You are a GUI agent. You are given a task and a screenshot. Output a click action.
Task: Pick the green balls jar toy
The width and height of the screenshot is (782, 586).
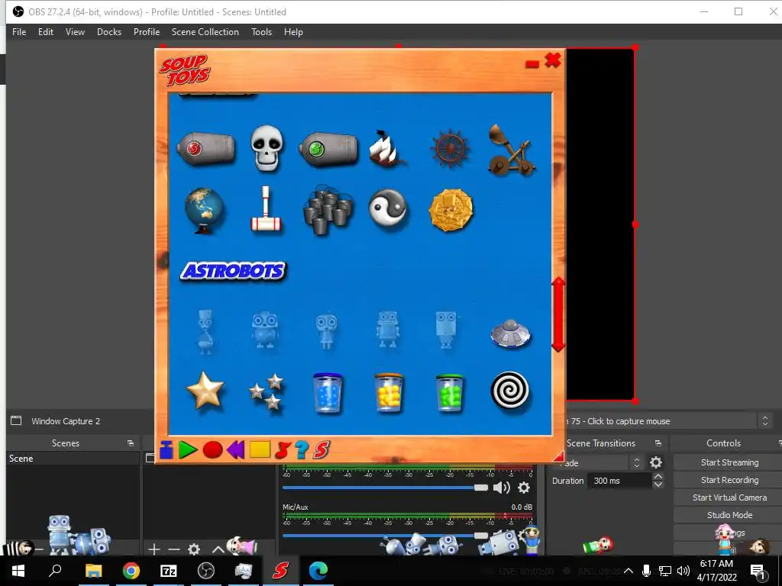click(x=450, y=393)
